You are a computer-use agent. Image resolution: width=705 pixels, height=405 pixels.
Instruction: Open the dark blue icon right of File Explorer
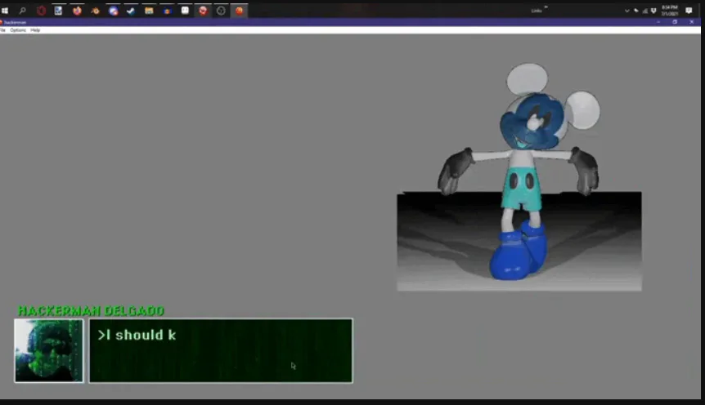coord(168,11)
